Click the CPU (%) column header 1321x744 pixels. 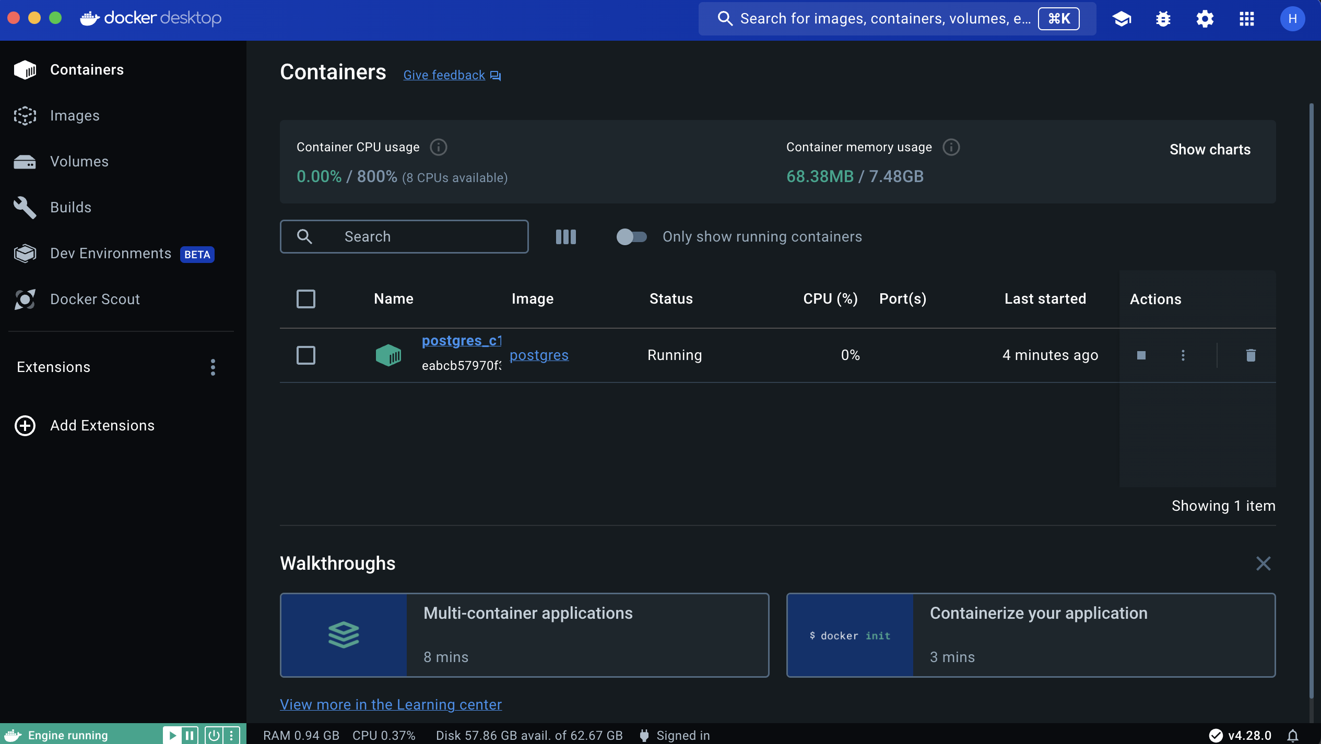point(830,299)
